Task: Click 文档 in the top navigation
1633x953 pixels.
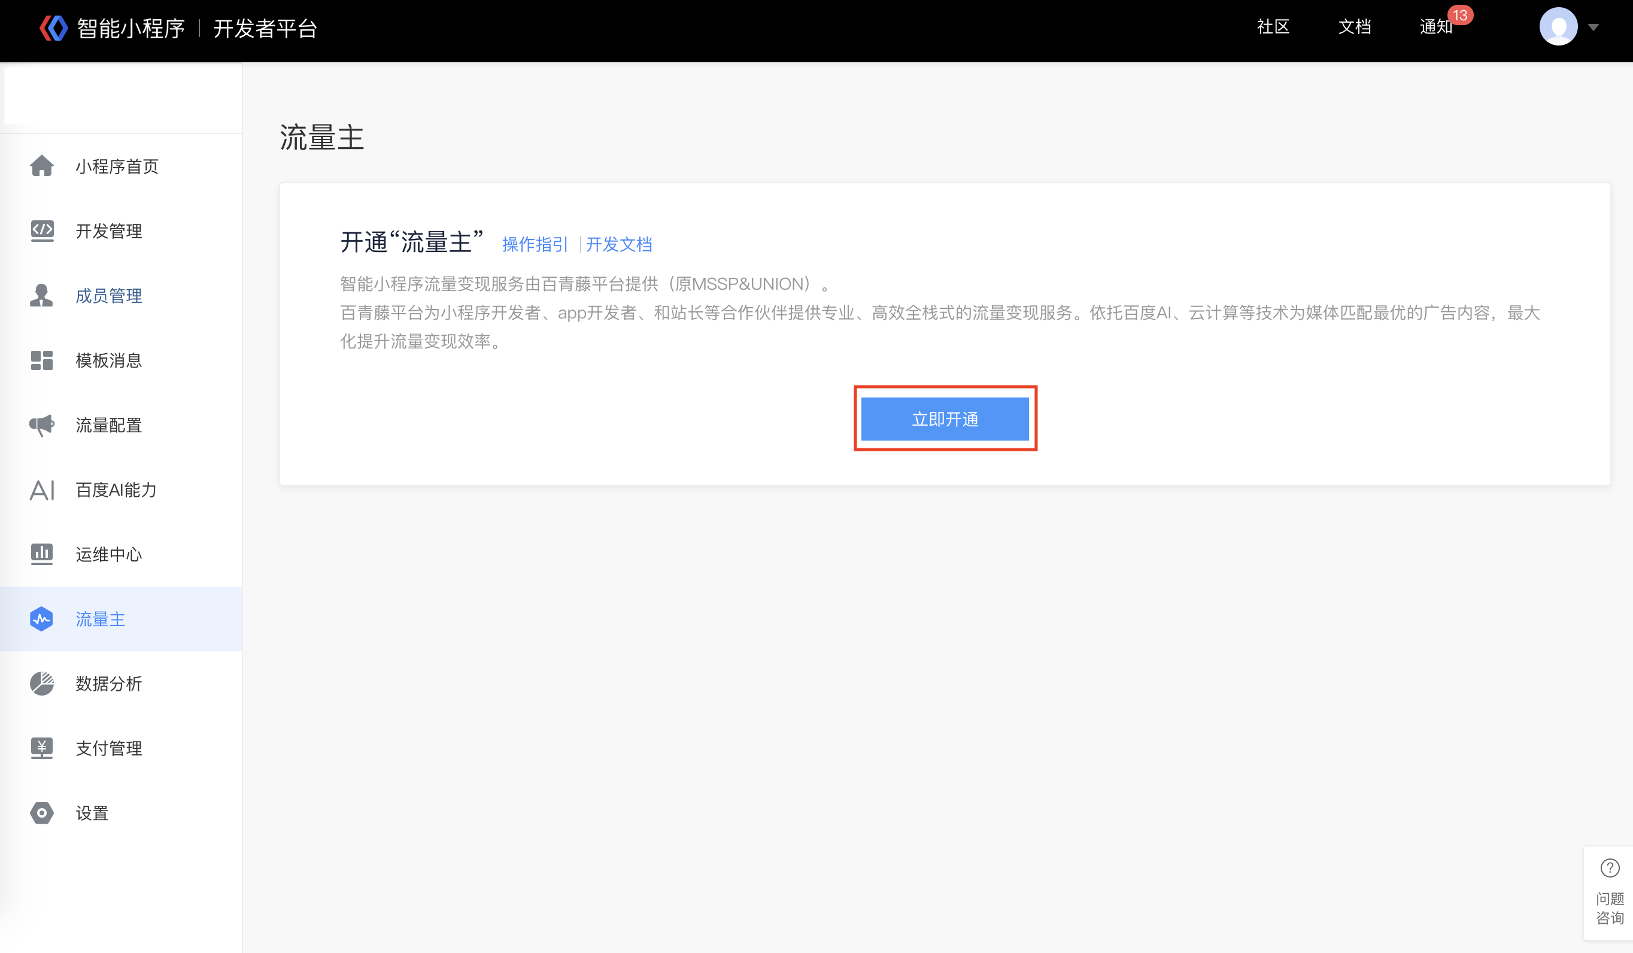Action: tap(1355, 26)
